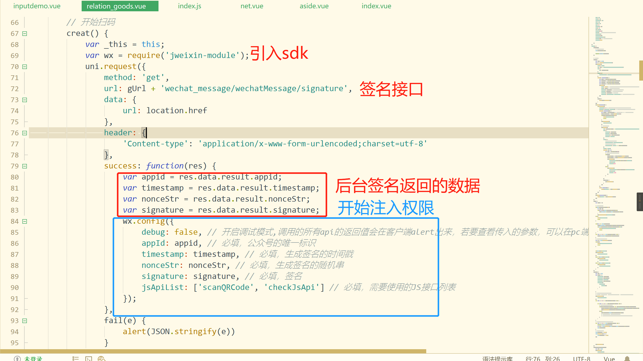Fold the header block at line 76

coord(25,133)
